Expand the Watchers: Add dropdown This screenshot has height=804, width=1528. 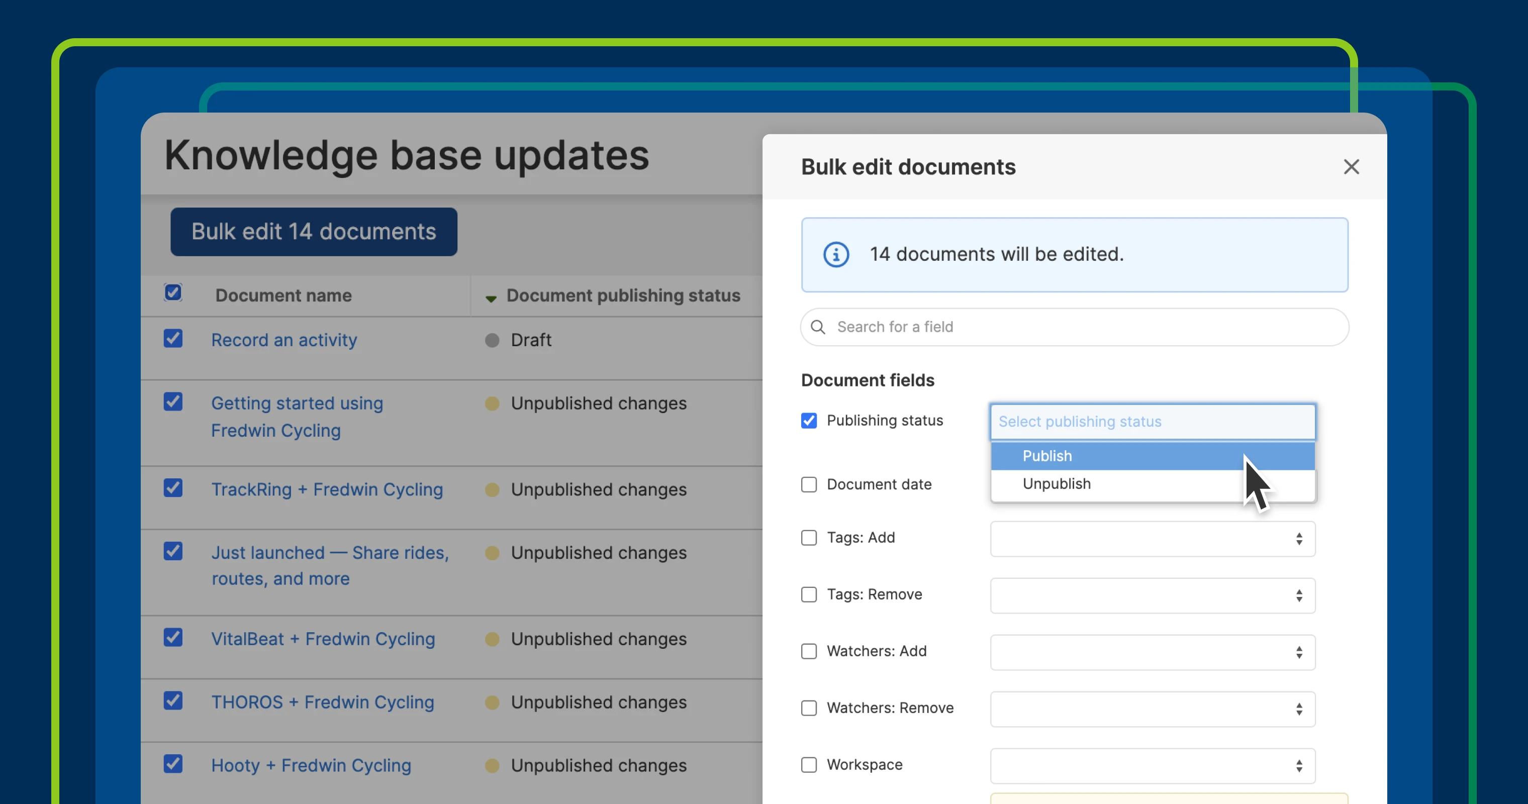(1152, 653)
